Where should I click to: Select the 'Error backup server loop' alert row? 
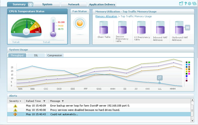pos(99,106)
